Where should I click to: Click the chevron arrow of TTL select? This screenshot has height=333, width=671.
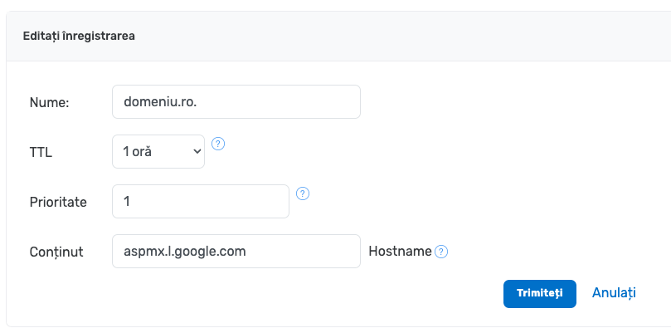197,151
